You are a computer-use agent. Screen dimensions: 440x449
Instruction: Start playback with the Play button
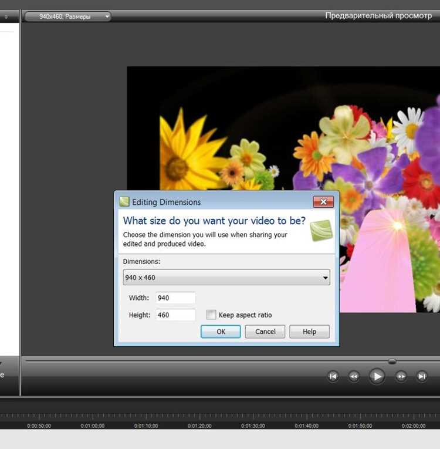(x=377, y=376)
